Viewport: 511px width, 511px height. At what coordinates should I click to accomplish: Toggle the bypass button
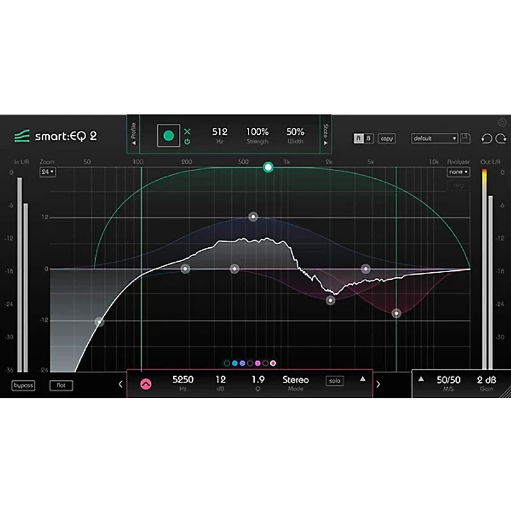[x=23, y=386]
